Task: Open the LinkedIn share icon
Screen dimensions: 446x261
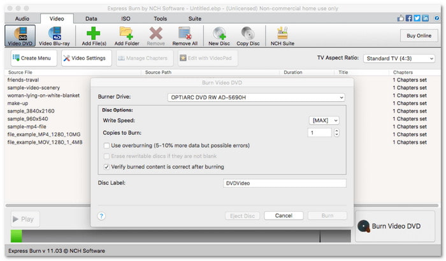Action: tap(425, 18)
